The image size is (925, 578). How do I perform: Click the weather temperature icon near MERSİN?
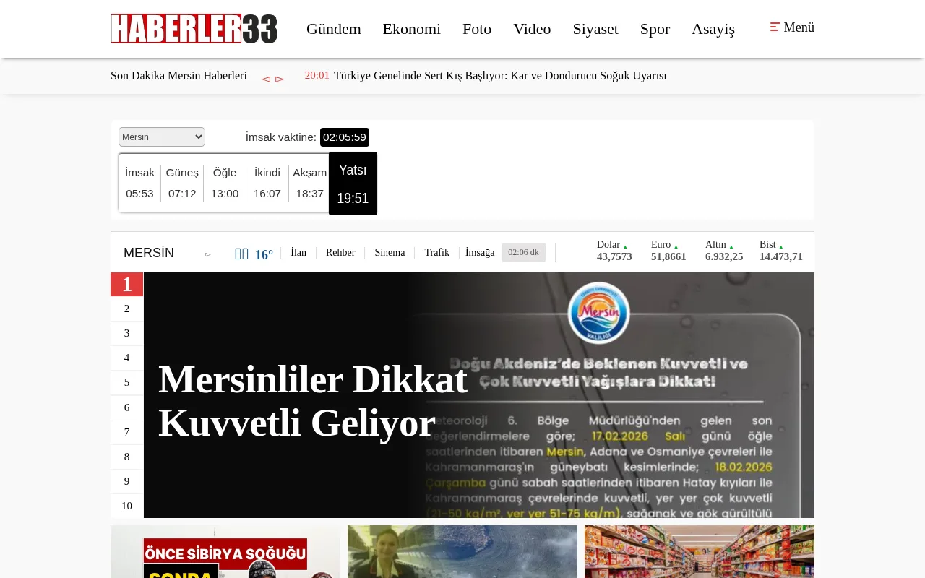[x=241, y=254]
